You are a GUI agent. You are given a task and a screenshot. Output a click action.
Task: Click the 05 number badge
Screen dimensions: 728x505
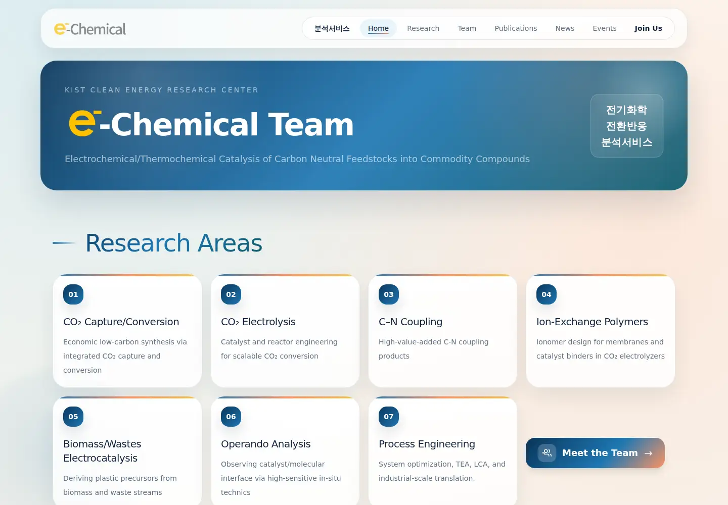[73, 417]
